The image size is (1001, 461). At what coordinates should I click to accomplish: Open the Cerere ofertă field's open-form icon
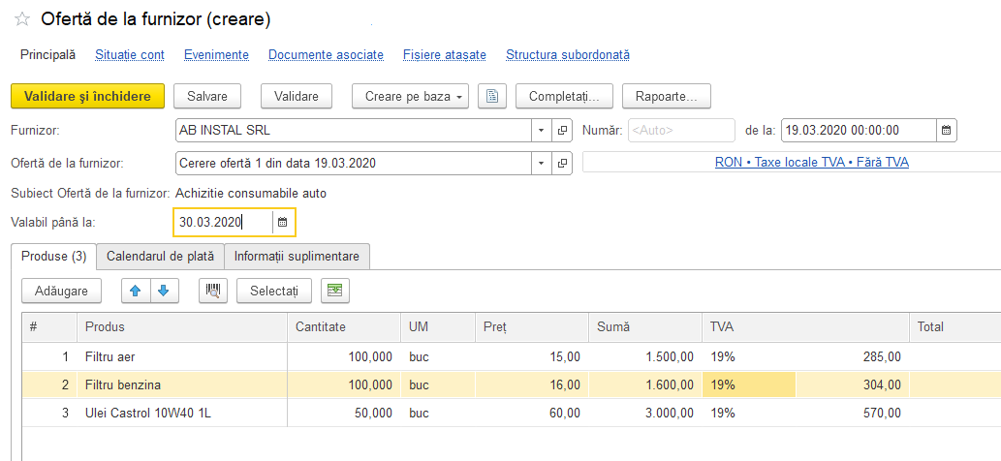point(562,163)
